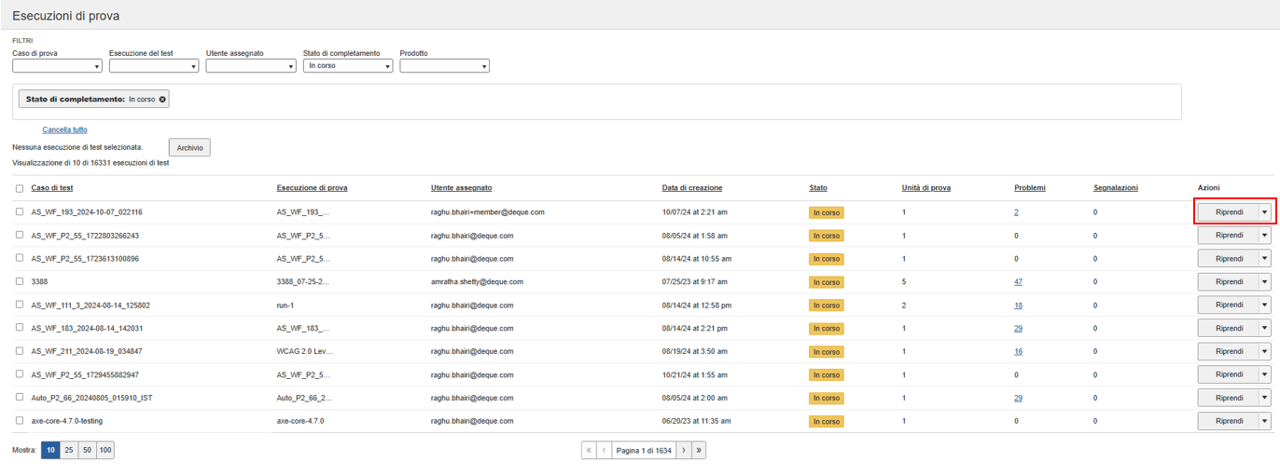Open the 47 problems link for row 3388
This screenshot has width=1280, height=475.
pos(1018,281)
